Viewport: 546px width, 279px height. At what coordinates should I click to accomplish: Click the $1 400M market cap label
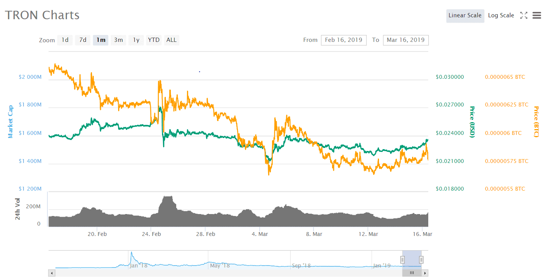click(x=30, y=161)
